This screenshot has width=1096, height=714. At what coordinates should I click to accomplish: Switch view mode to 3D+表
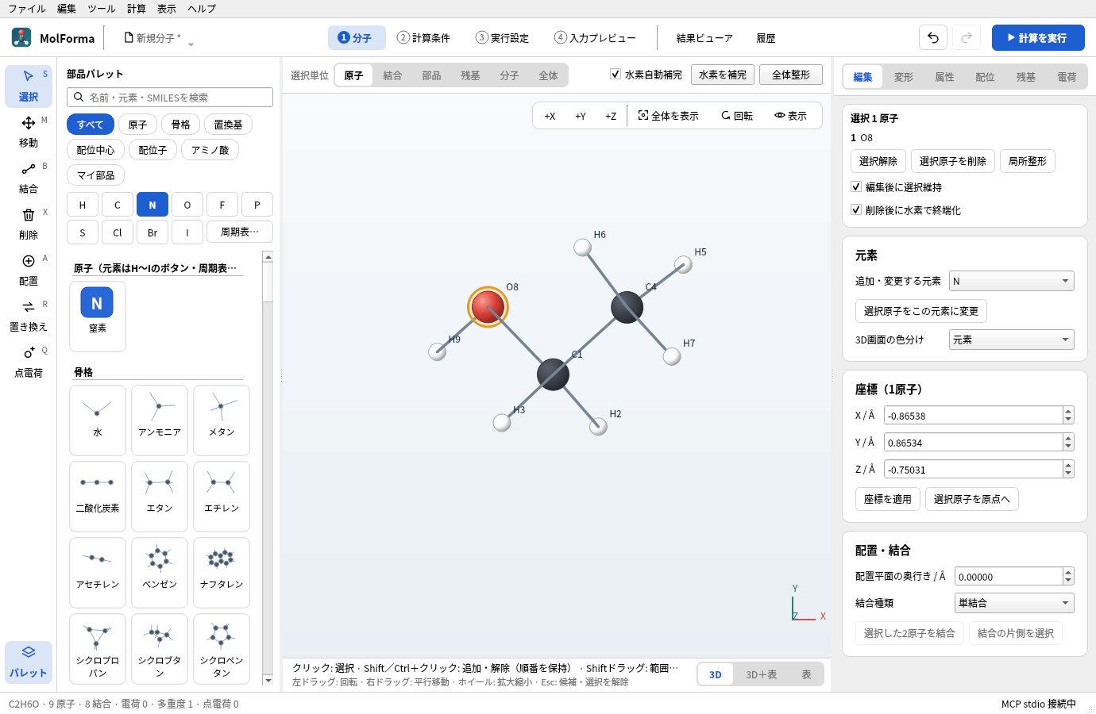(761, 674)
